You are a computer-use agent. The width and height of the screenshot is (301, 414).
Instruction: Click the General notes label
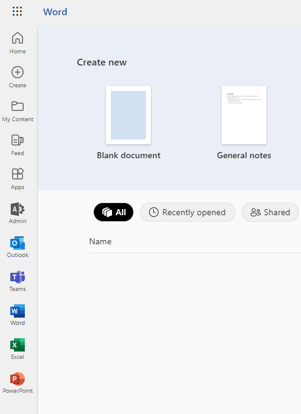(244, 155)
